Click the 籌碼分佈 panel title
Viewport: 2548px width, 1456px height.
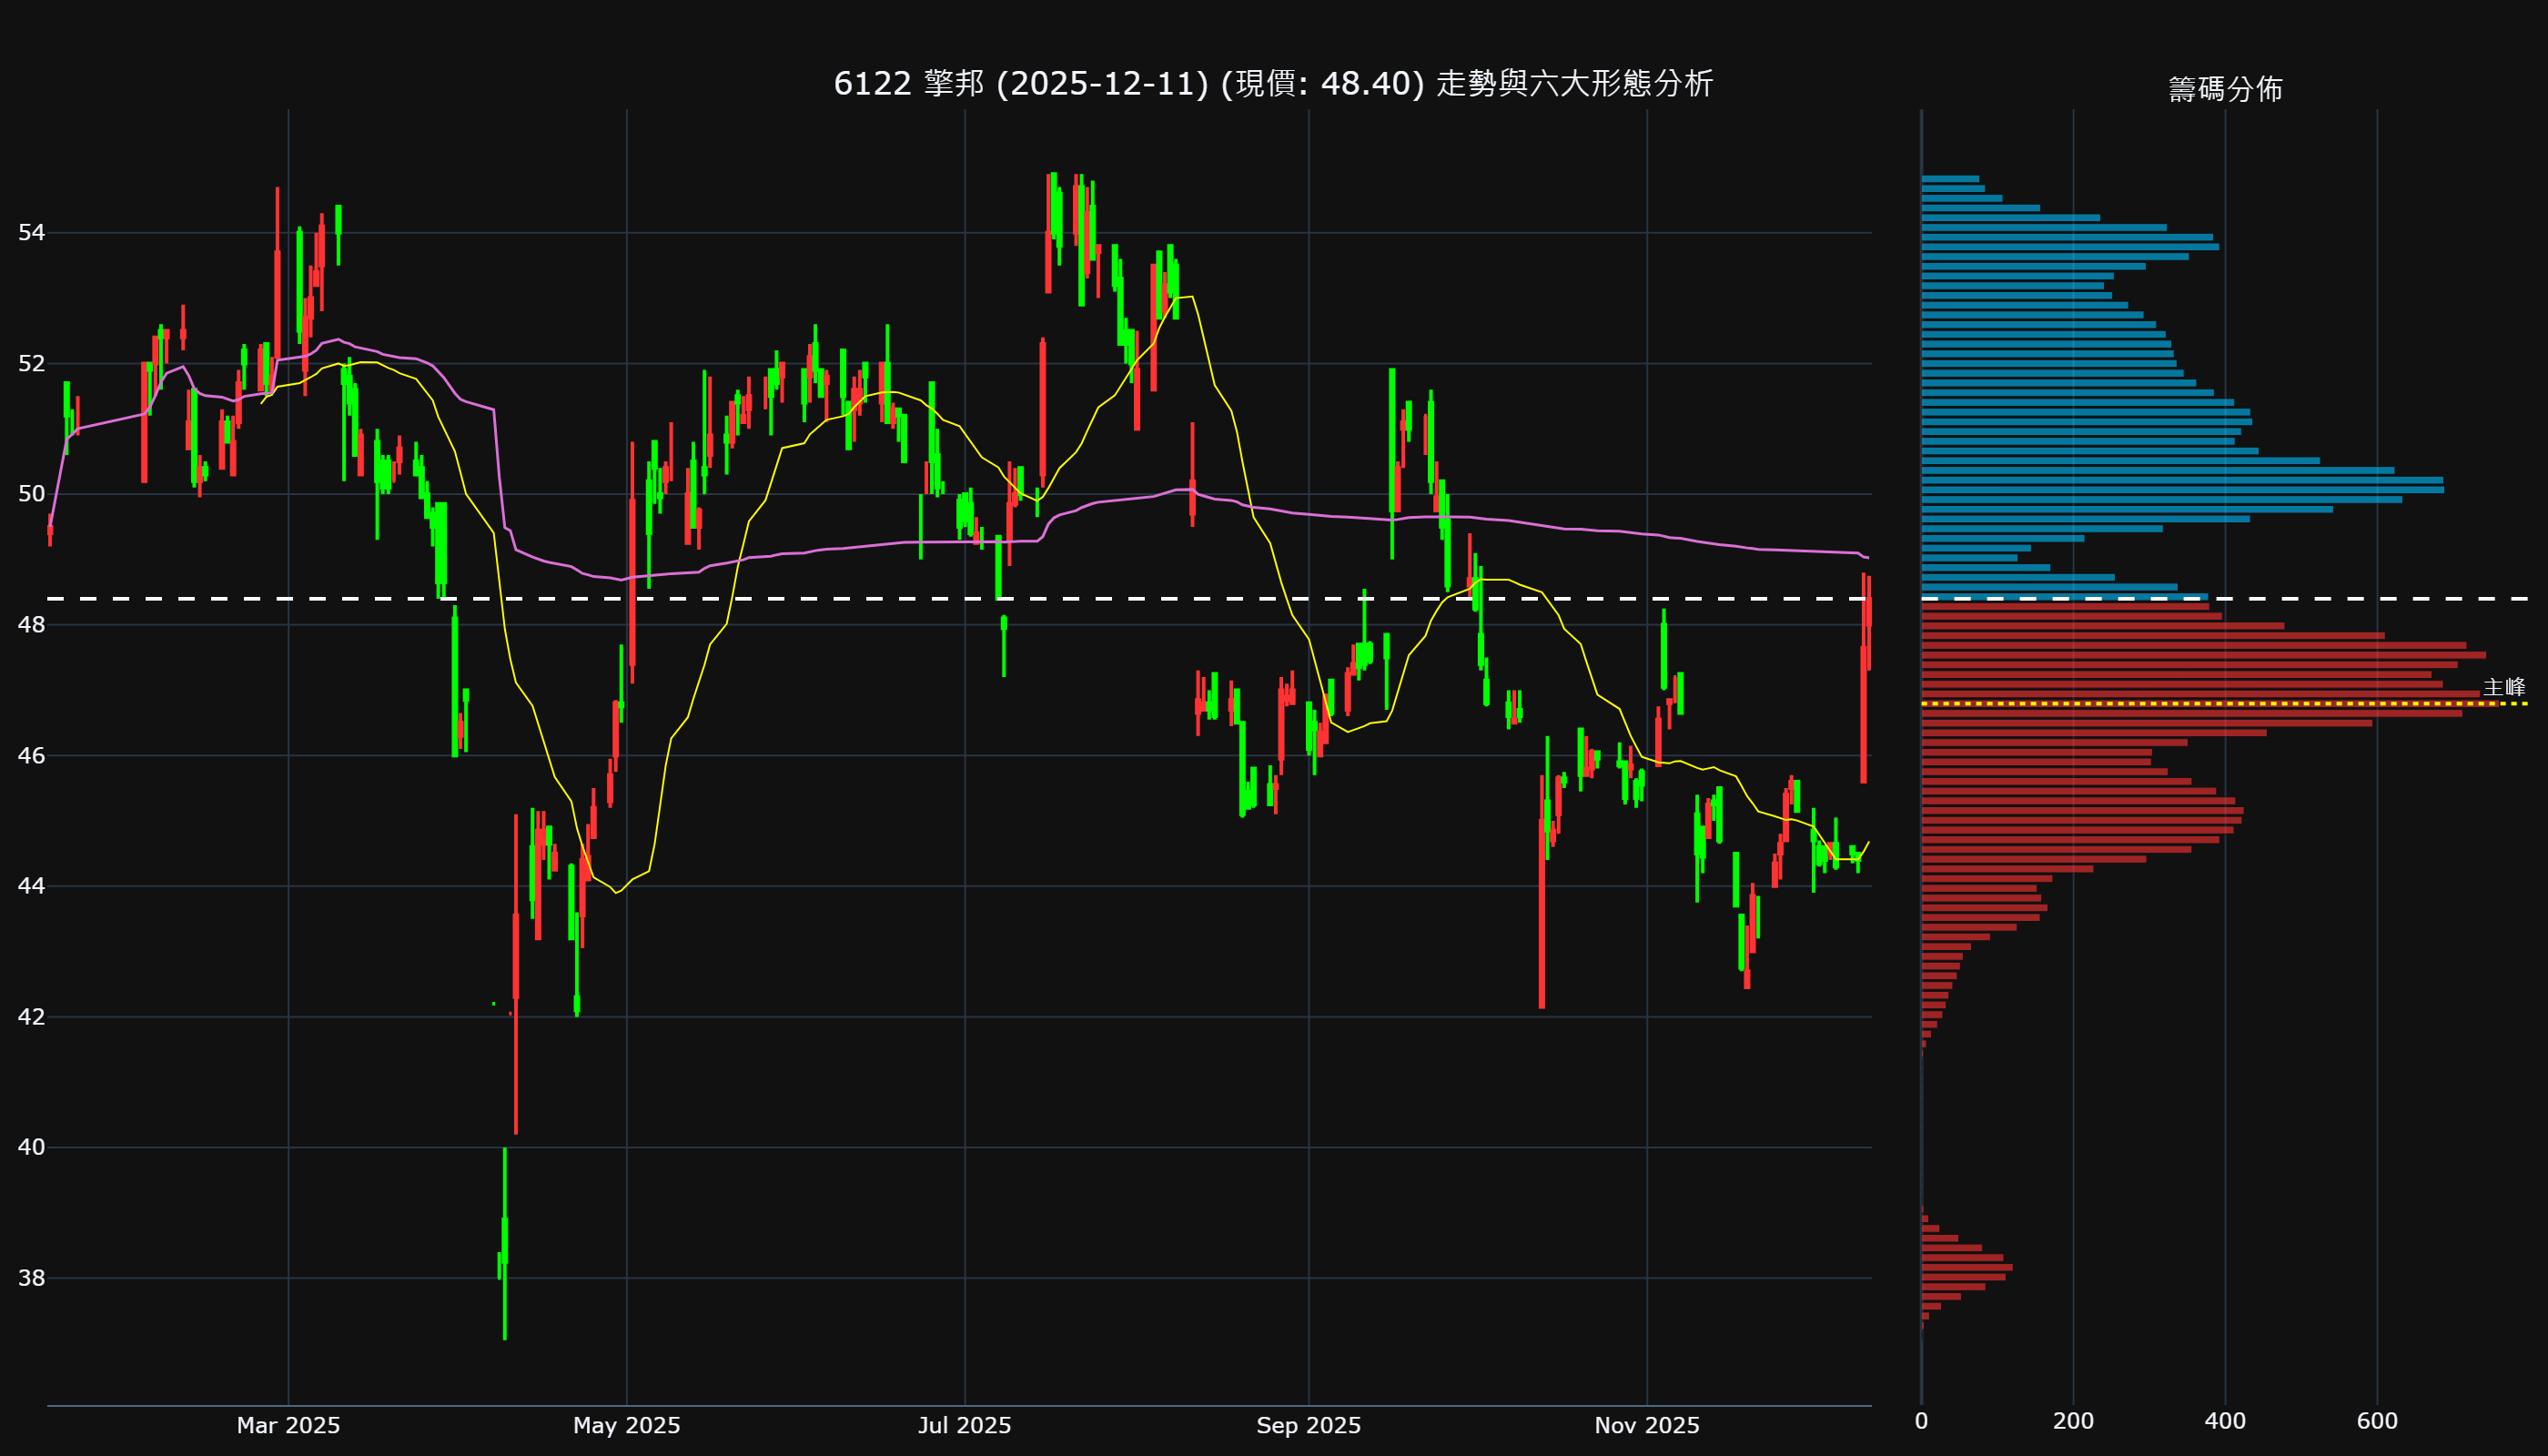click(2225, 89)
